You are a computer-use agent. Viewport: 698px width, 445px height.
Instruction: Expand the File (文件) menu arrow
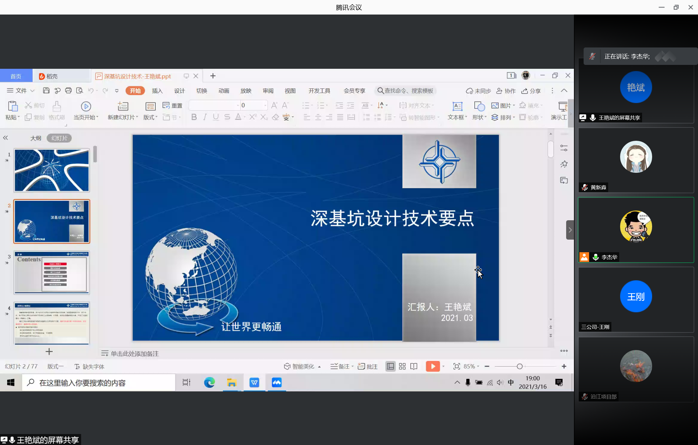point(32,91)
